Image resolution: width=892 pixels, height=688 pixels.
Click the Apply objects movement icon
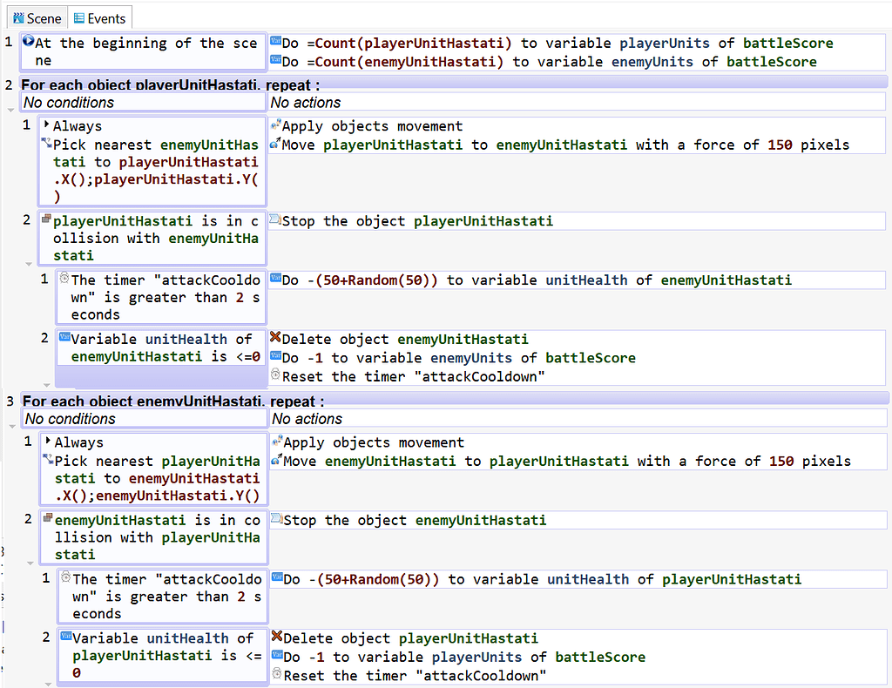277,125
